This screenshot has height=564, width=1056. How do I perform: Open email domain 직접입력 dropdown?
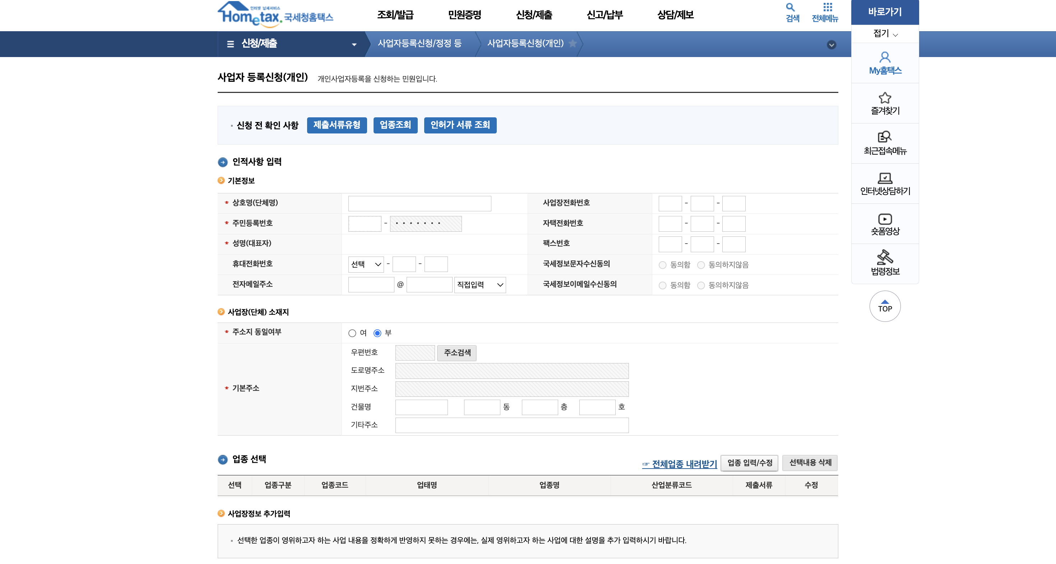(x=480, y=285)
